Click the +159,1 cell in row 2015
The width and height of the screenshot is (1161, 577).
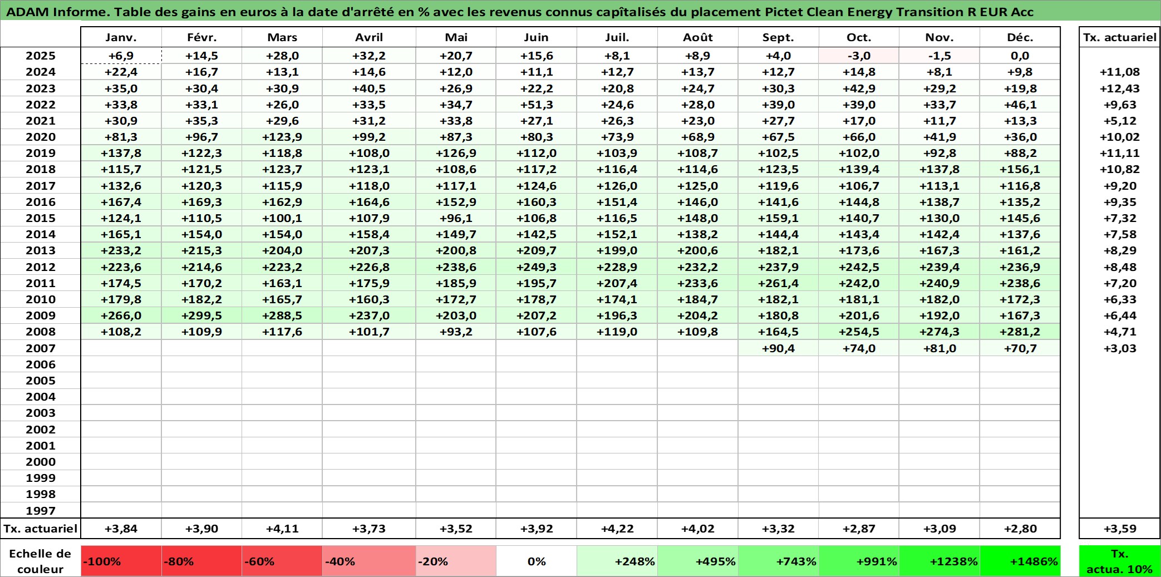[778, 218]
